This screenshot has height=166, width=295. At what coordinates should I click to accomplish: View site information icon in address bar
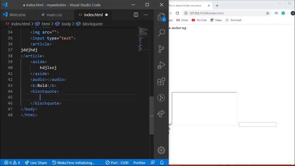(186, 13)
